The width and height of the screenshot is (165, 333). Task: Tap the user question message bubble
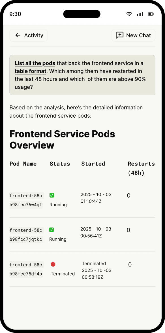pos(82,75)
